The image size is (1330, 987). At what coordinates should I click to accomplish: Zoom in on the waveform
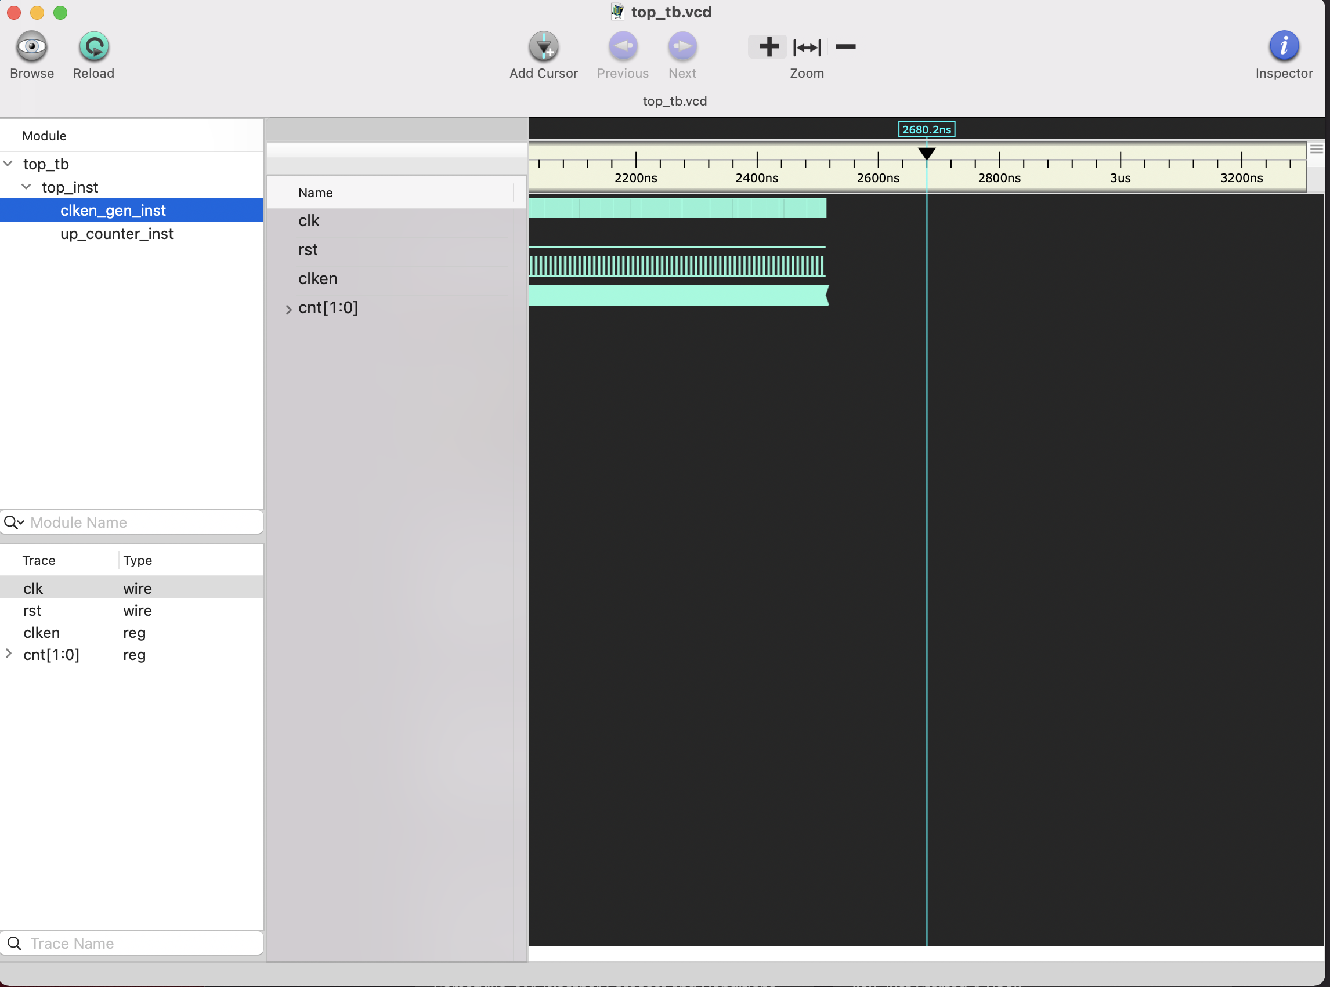pyautogui.click(x=768, y=46)
